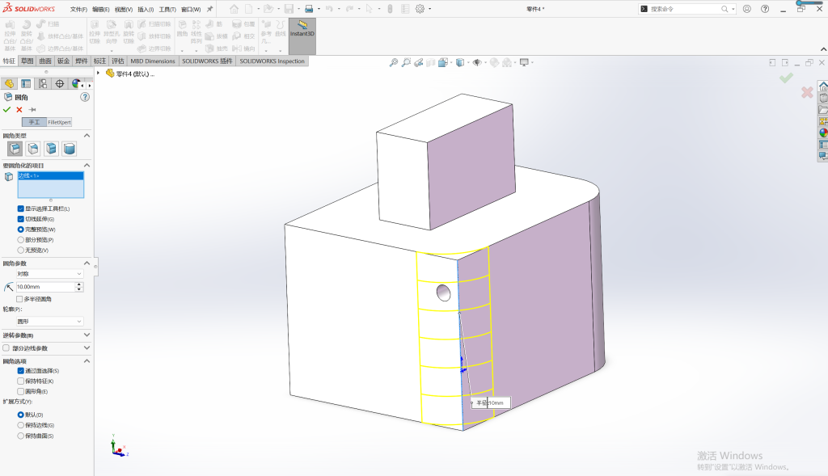Image resolution: width=828 pixels, height=476 pixels.
Task: Switch to the FilletXpert mode button
Action: click(59, 122)
